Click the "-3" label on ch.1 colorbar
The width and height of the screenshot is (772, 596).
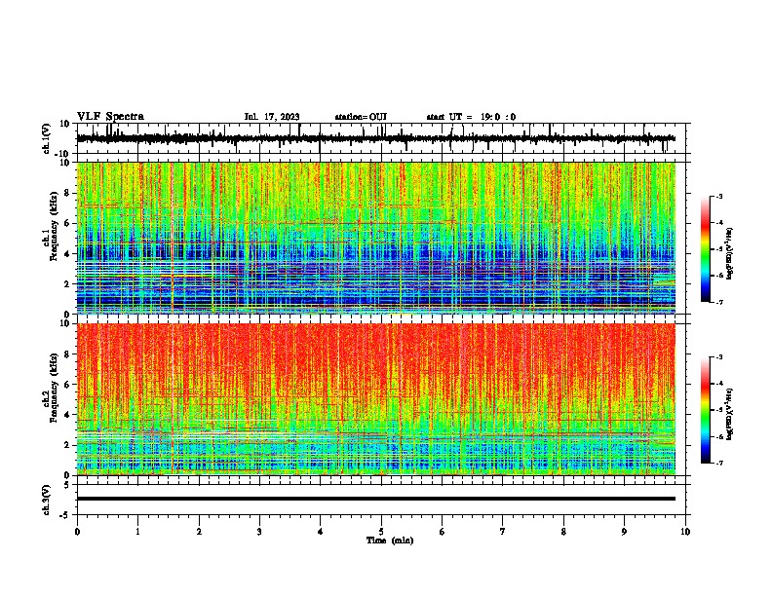719,196
